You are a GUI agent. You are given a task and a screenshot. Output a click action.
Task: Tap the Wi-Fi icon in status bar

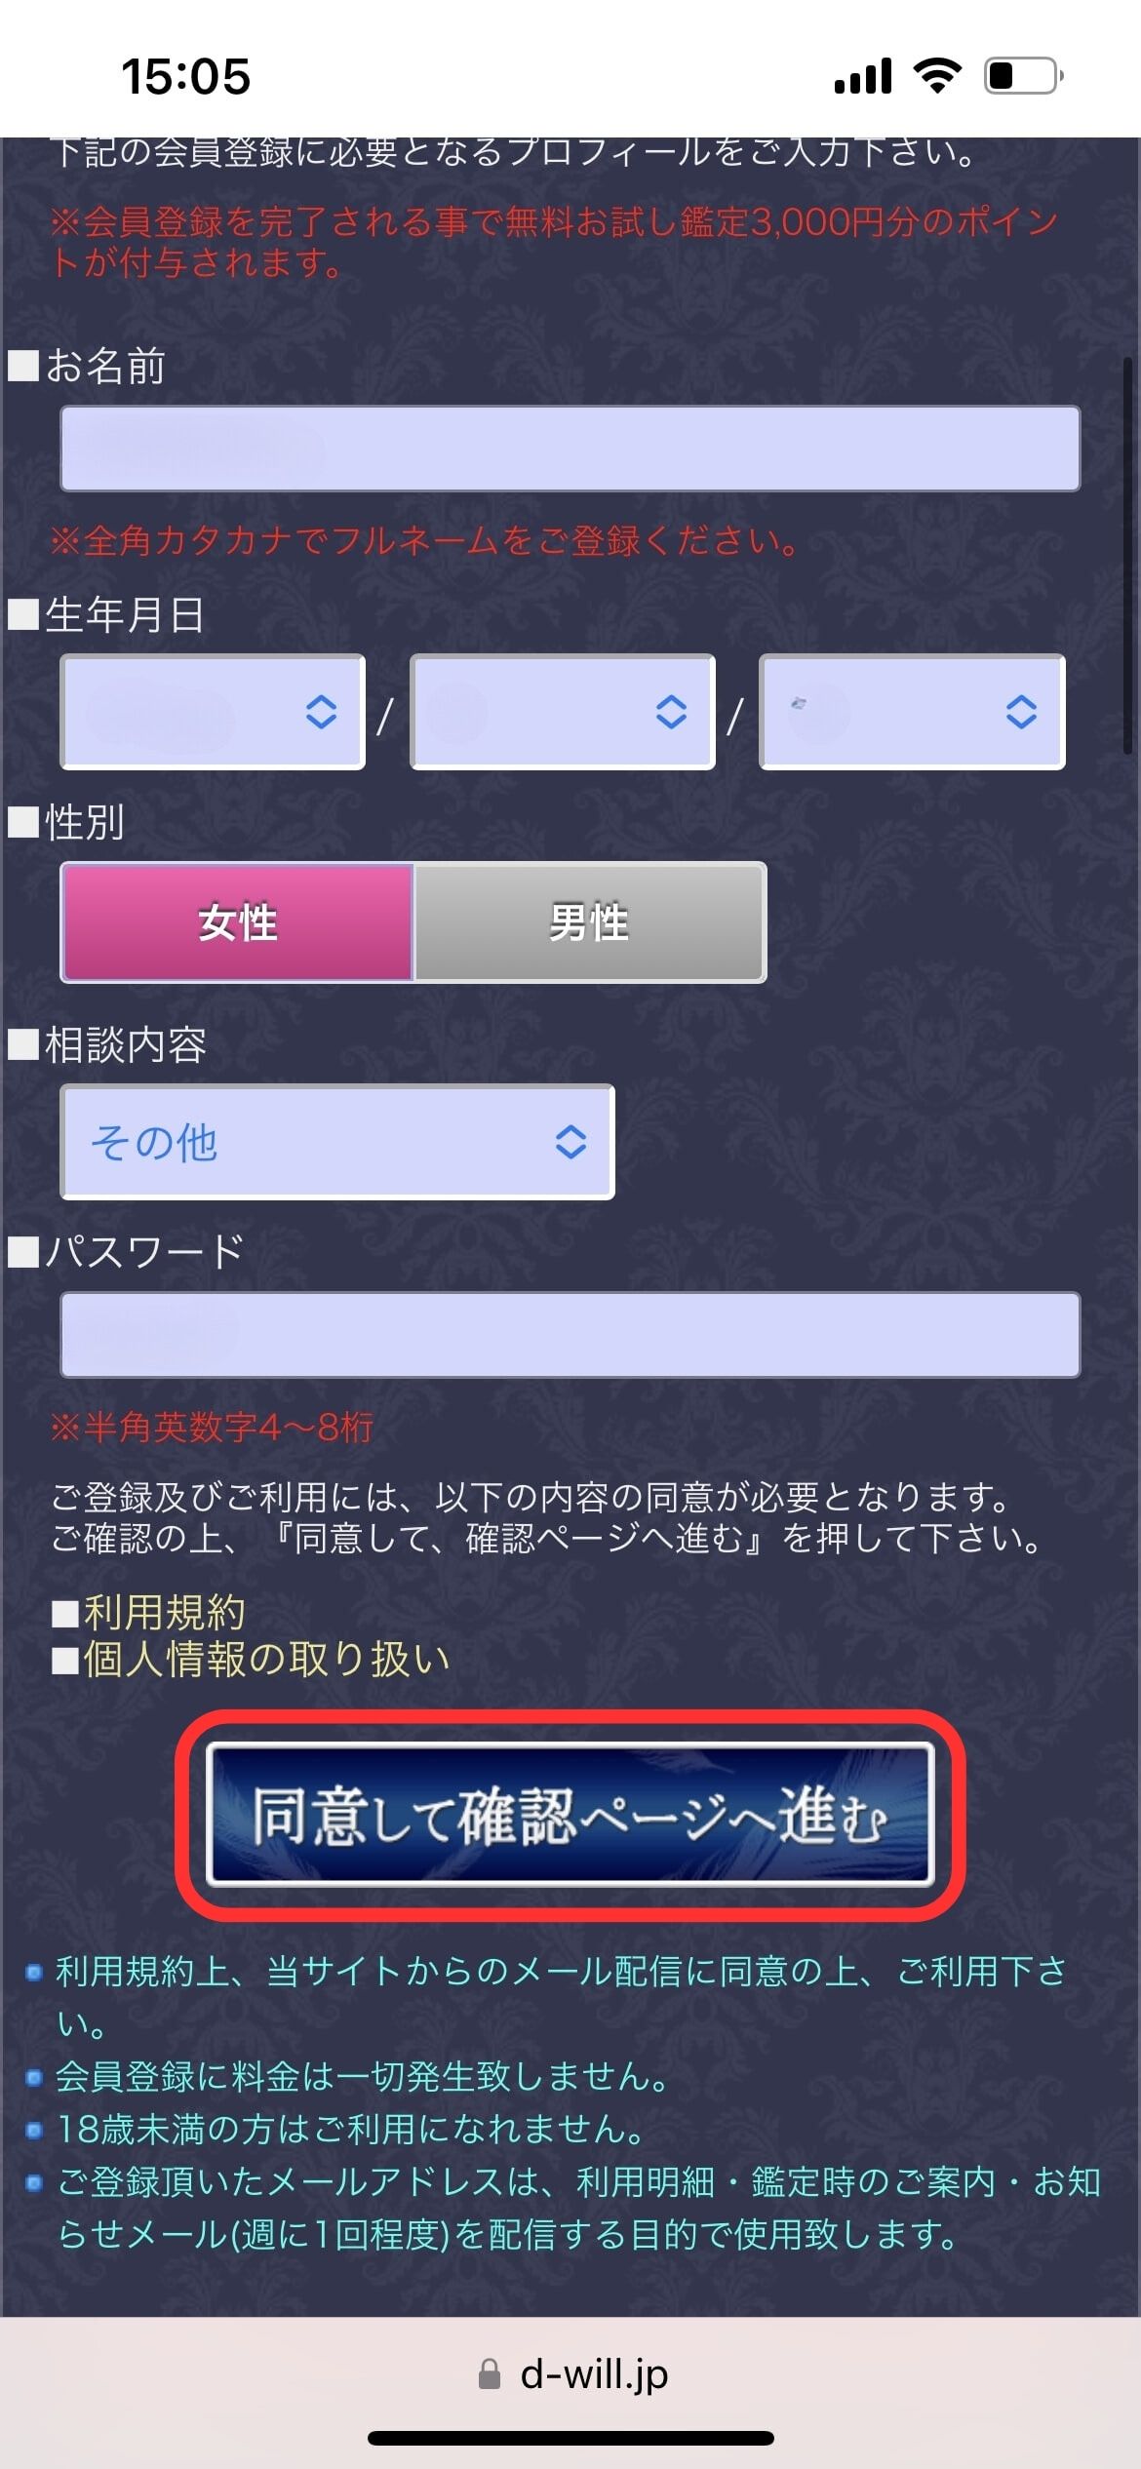coord(937,75)
